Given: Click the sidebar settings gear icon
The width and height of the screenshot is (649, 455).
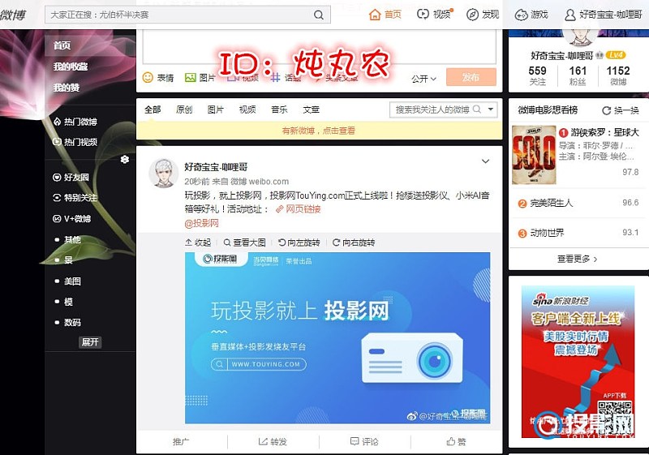Looking at the screenshot, I should pyautogui.click(x=124, y=160).
